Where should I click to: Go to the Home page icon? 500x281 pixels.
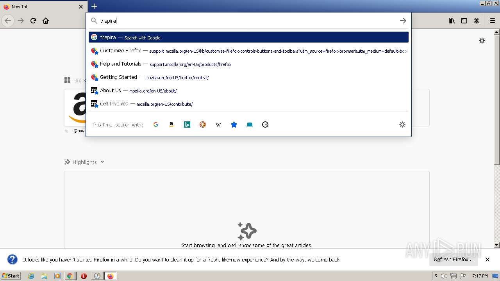(x=46, y=21)
